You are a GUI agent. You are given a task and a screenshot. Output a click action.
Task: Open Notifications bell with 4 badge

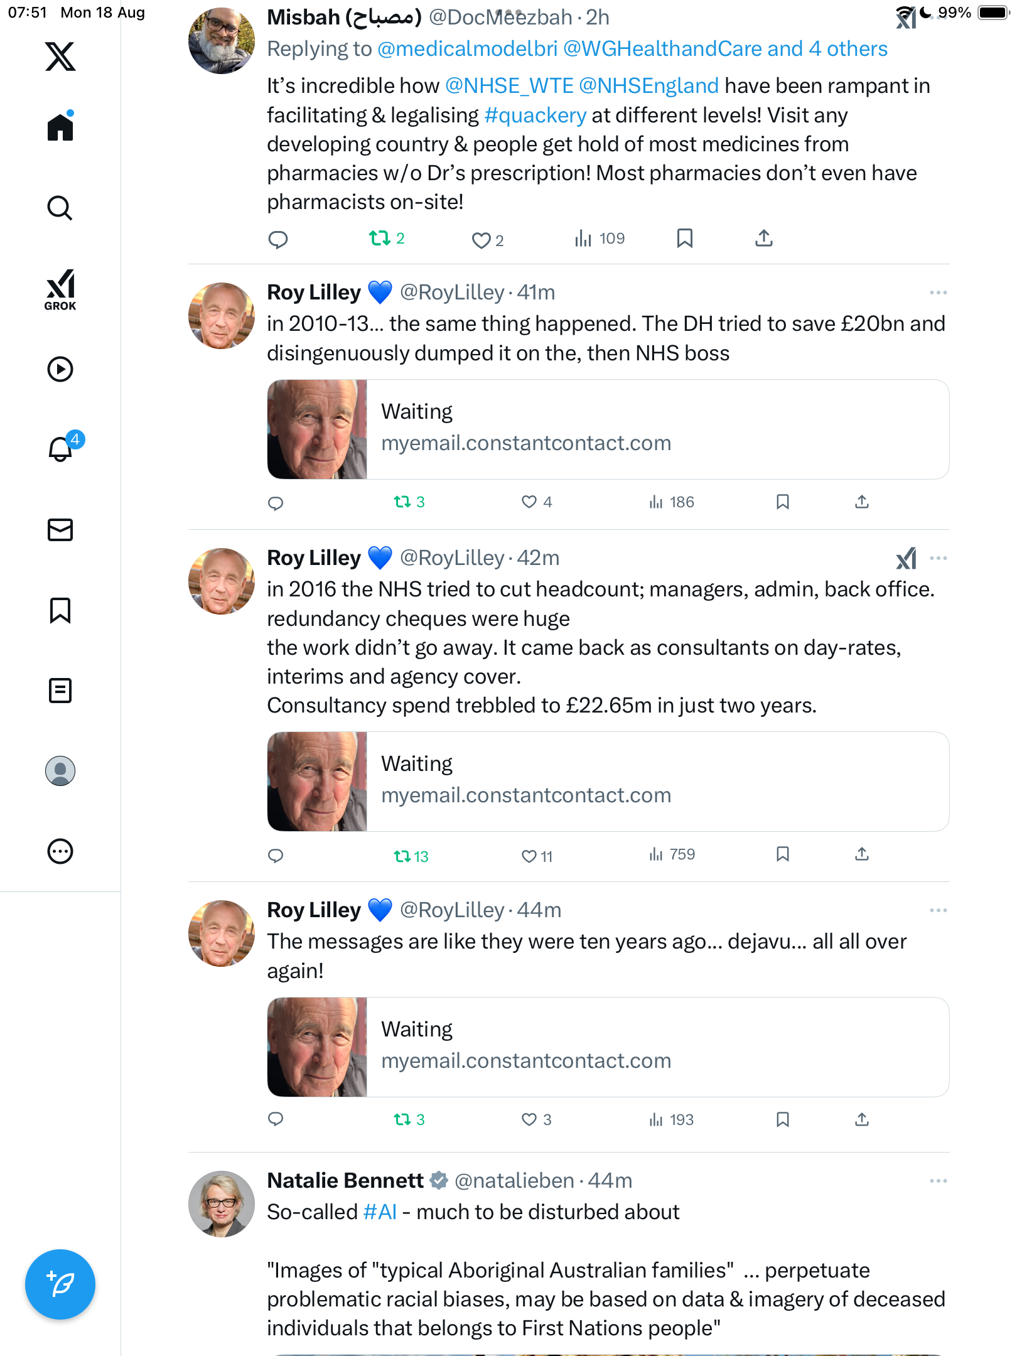coord(62,448)
